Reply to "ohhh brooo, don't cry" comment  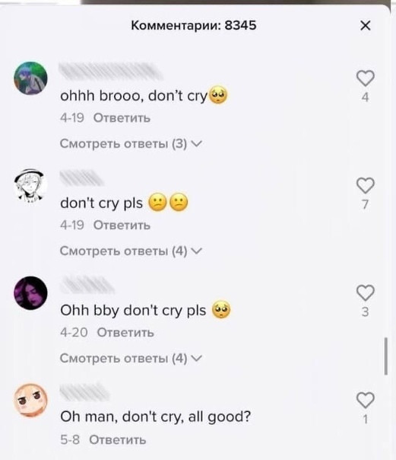122,118
